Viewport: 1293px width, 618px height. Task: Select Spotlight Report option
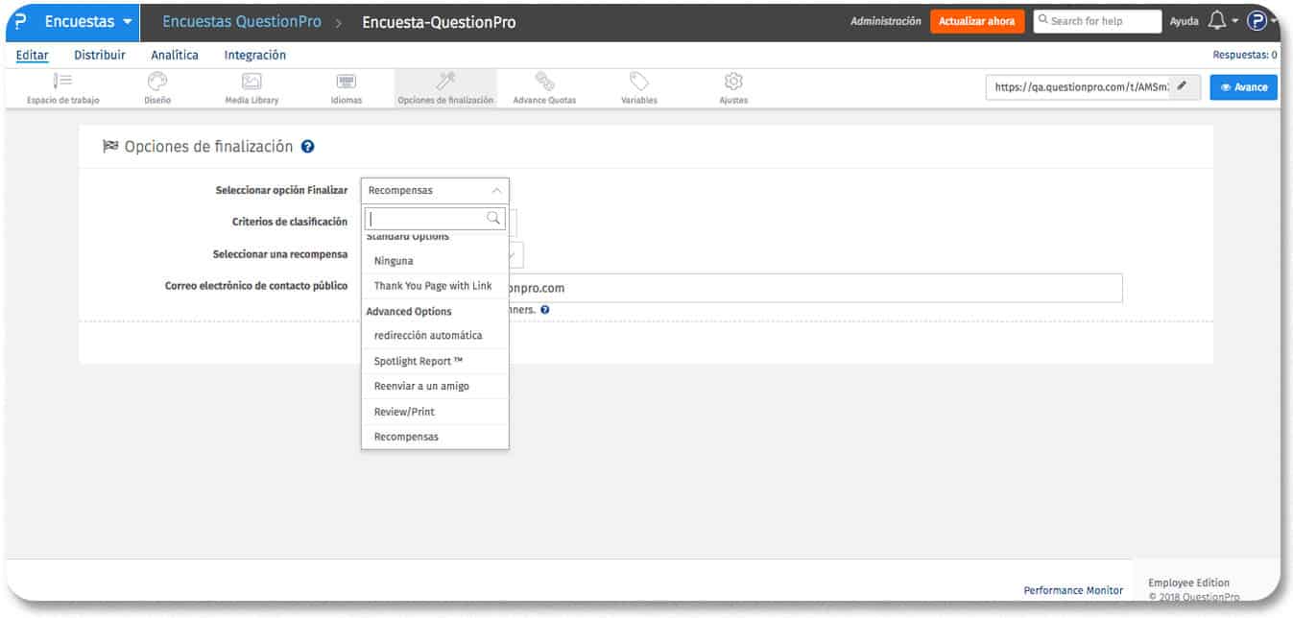point(435,361)
